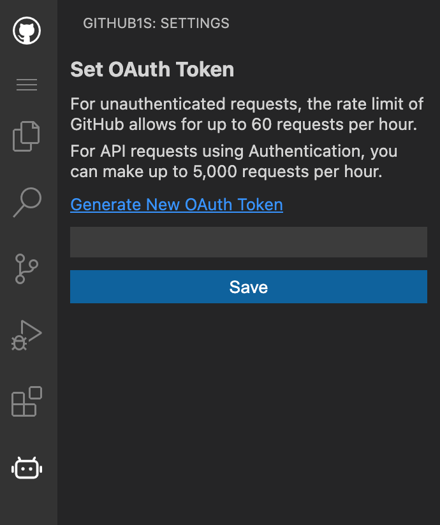Open the Search magnifier view

click(27, 202)
